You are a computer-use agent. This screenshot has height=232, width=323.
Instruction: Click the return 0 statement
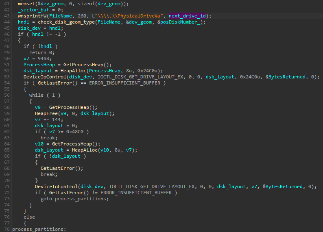coord(41,52)
